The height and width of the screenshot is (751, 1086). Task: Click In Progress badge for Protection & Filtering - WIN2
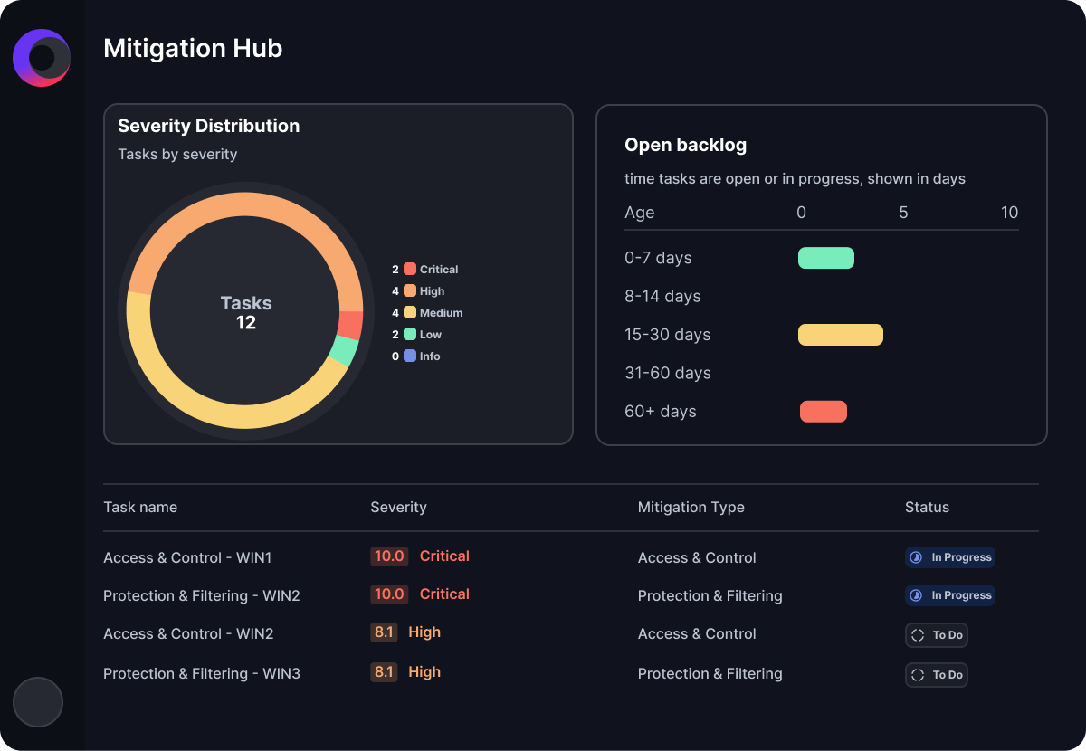point(950,595)
